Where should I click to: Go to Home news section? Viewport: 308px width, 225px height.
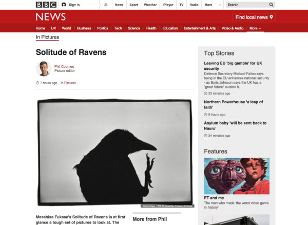(40, 28)
